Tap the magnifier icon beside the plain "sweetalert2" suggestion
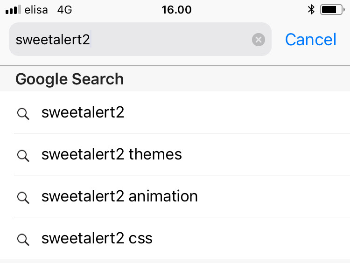 click(23, 113)
